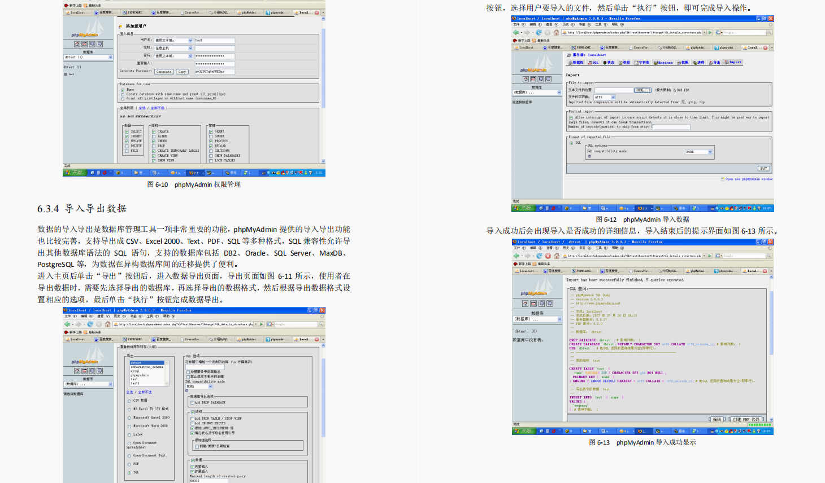Toggle DROP privilege checkbox in Figure 6-10
The image size is (825, 483).
coord(154,146)
